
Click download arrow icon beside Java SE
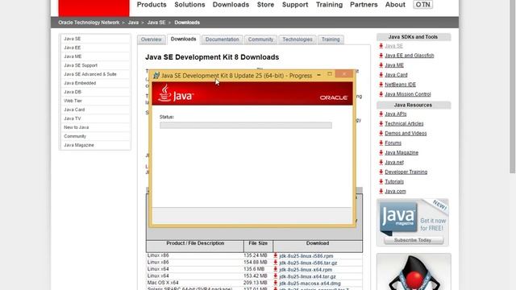tap(381, 46)
